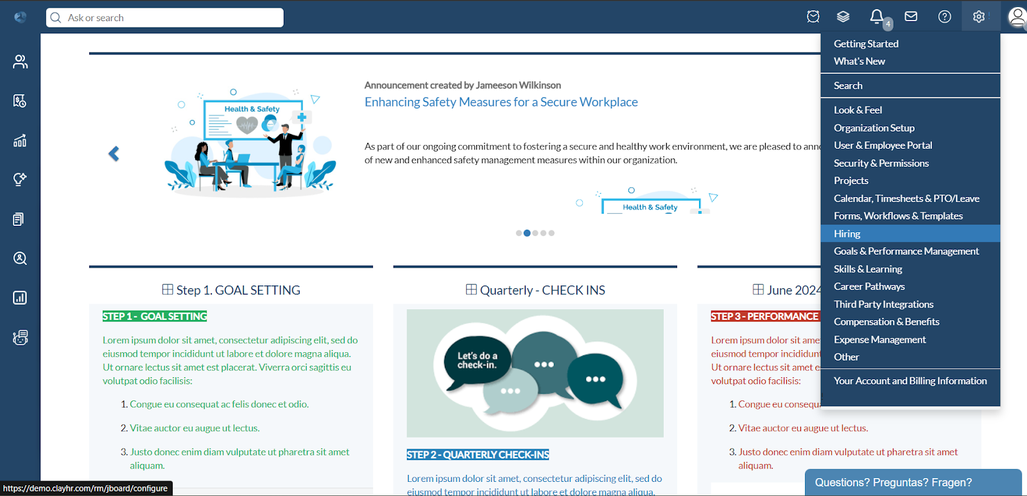Click the grid icon beside Step 1. GOAL SETTING
Viewport: 1027px width, 496px height.
168,289
